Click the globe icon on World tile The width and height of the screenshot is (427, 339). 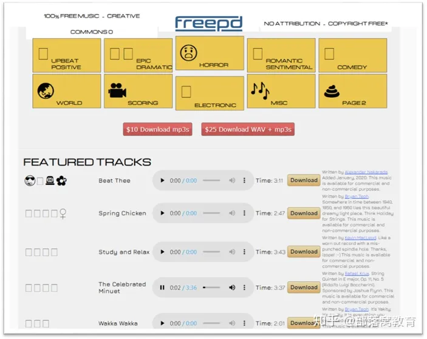[46, 90]
